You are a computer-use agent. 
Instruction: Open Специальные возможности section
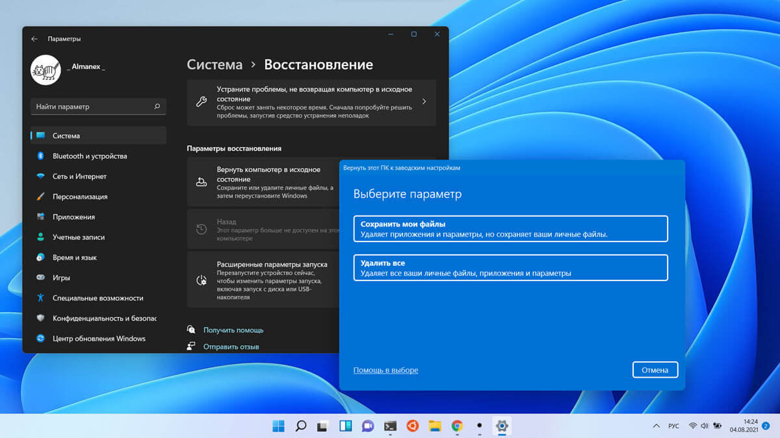[x=98, y=298]
